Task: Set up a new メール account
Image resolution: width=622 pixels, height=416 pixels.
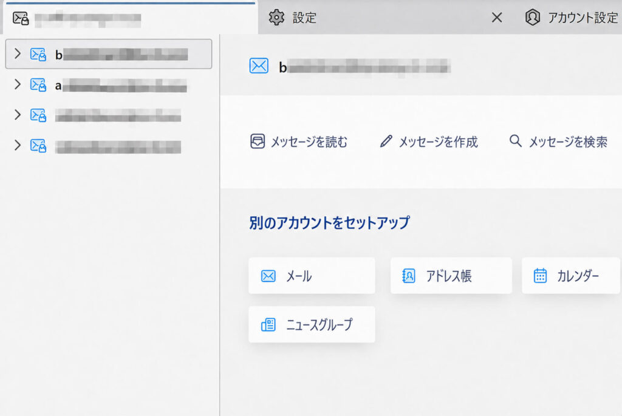Action: tap(312, 276)
